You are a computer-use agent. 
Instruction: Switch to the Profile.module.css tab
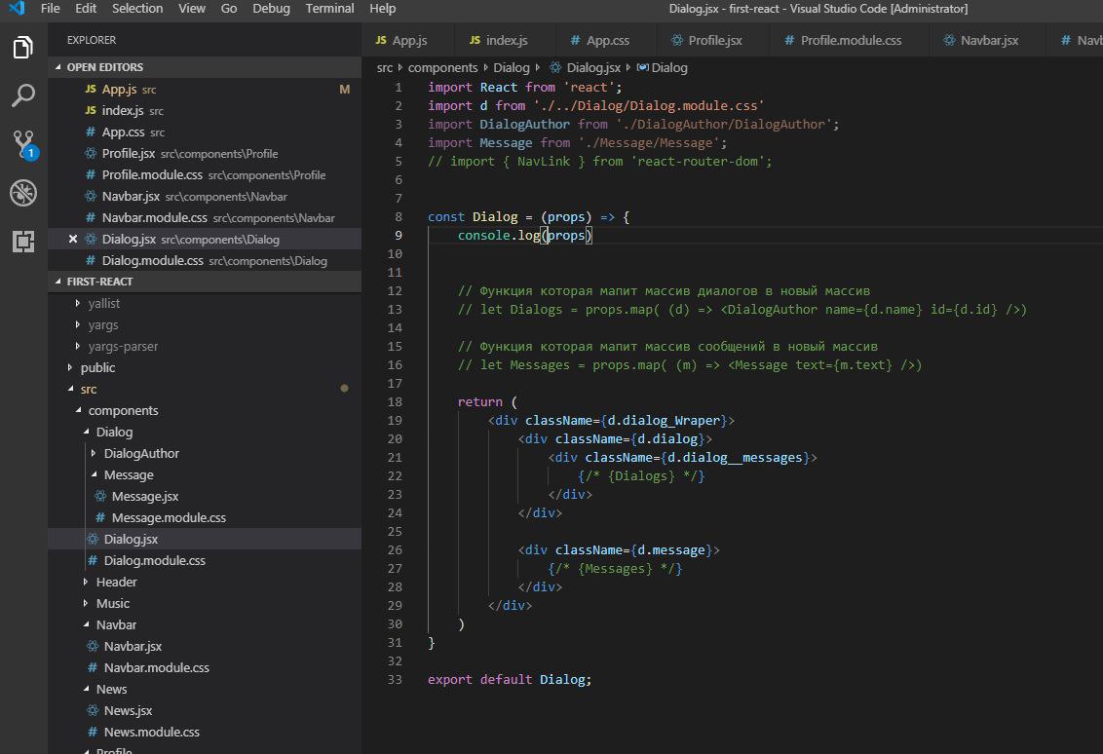(850, 40)
